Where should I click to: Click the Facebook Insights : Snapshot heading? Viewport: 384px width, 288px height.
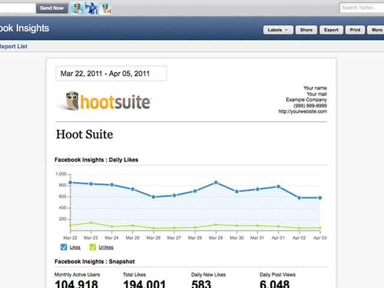click(x=95, y=262)
